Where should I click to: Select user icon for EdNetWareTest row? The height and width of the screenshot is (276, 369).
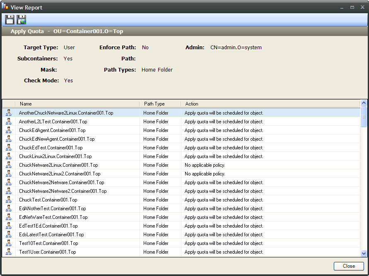(x=9, y=217)
